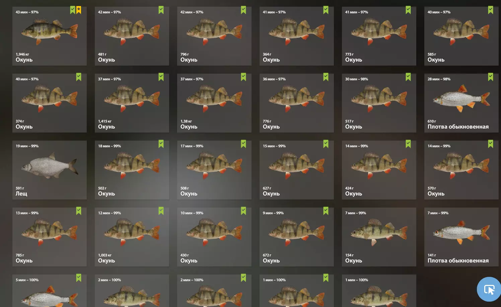Image resolution: width=501 pixels, height=307 pixels.
Task: Choose the 627 г Окунь fish card
Action: (297, 170)
